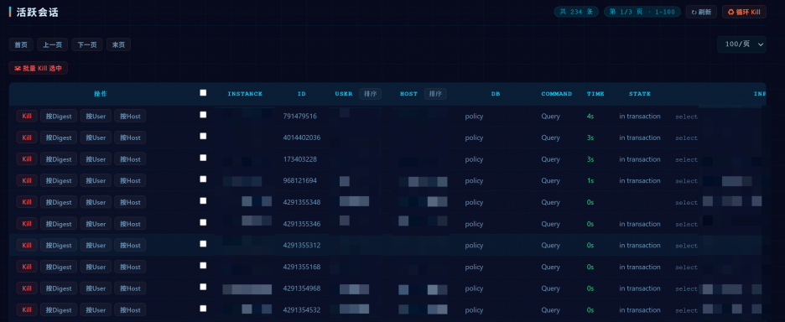The width and height of the screenshot is (785, 322).
Task: Click 按User for session 4014402036
Action: [x=96, y=138]
